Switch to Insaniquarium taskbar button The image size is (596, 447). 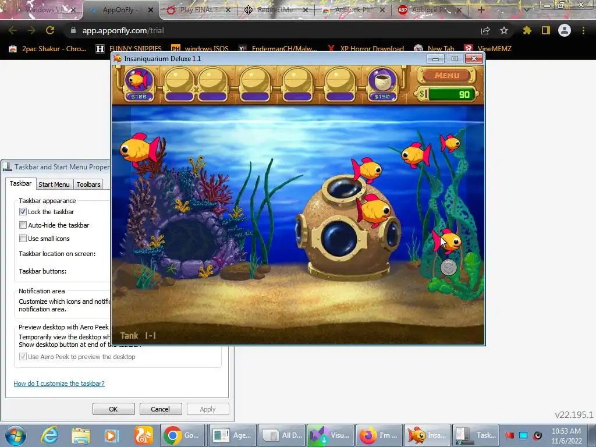pos(427,435)
